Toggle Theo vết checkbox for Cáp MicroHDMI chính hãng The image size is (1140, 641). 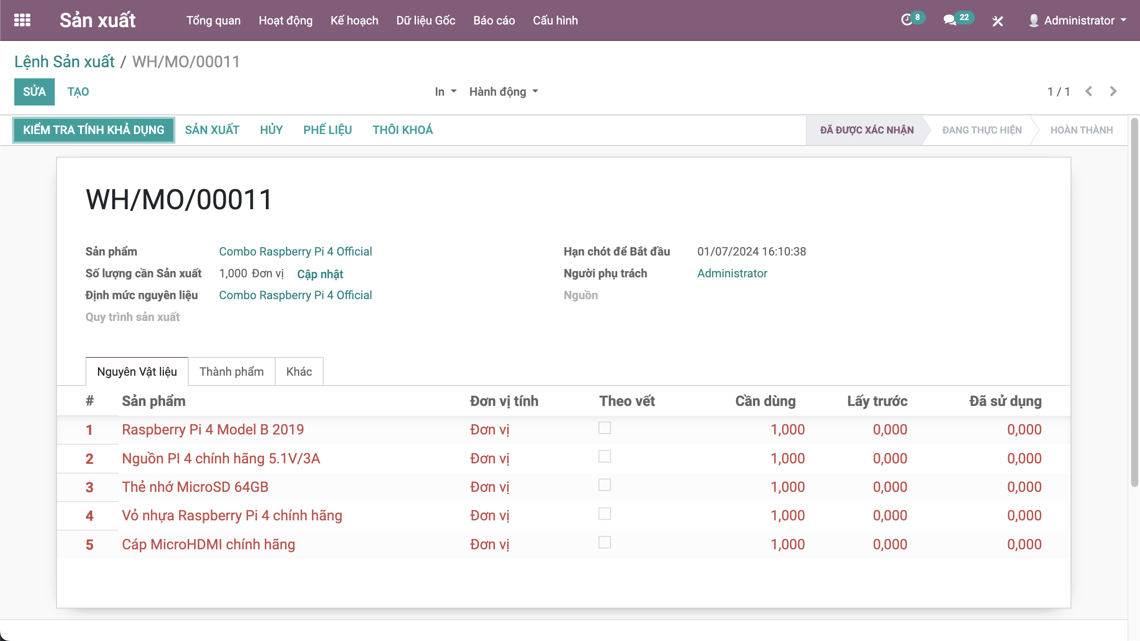pyautogui.click(x=604, y=542)
